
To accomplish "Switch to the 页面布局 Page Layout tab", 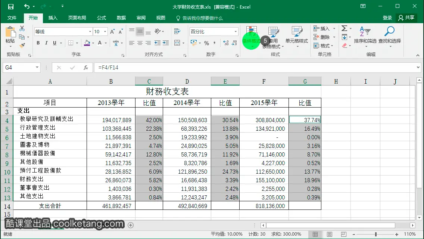I will point(77,18).
